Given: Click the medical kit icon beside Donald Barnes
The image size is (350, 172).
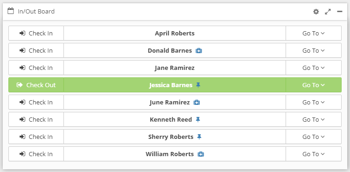Looking at the screenshot, I should [199, 51].
